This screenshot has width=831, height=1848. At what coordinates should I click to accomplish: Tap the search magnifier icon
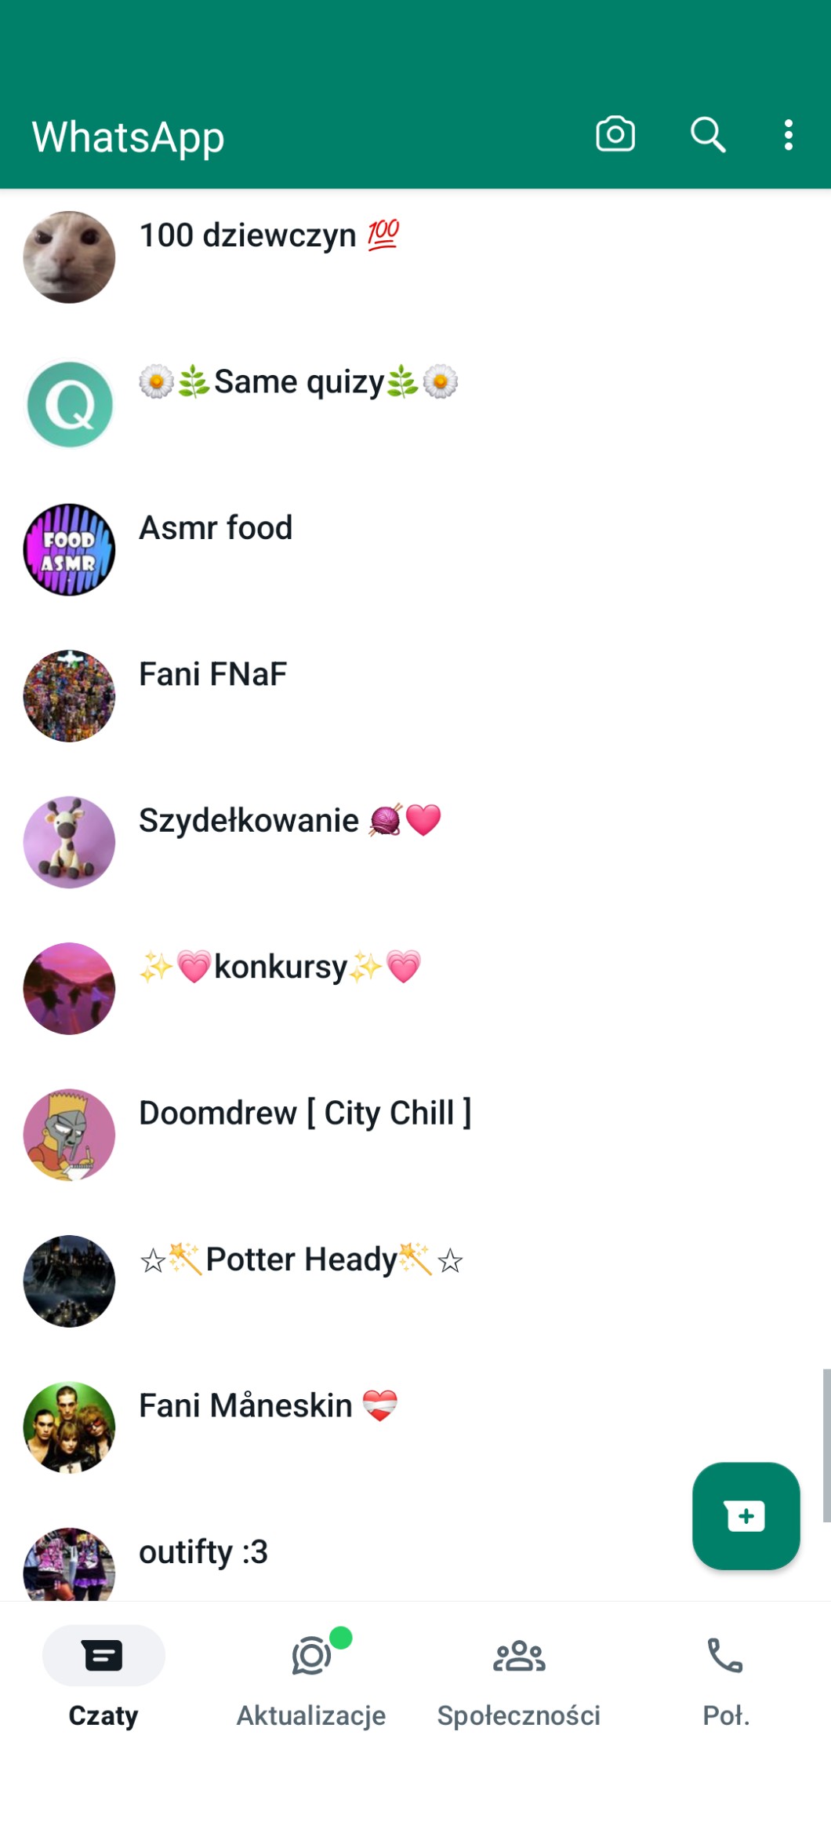tap(707, 134)
